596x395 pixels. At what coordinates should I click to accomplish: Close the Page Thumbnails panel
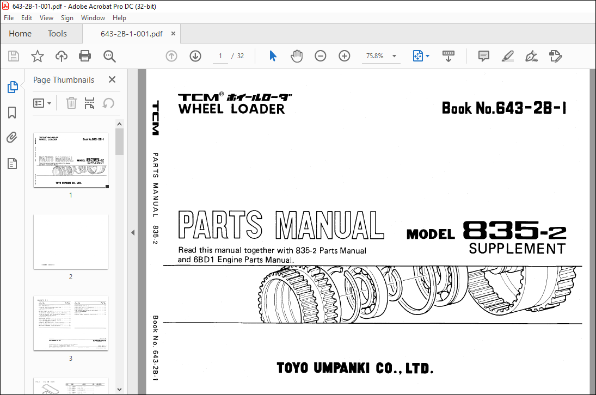[112, 79]
